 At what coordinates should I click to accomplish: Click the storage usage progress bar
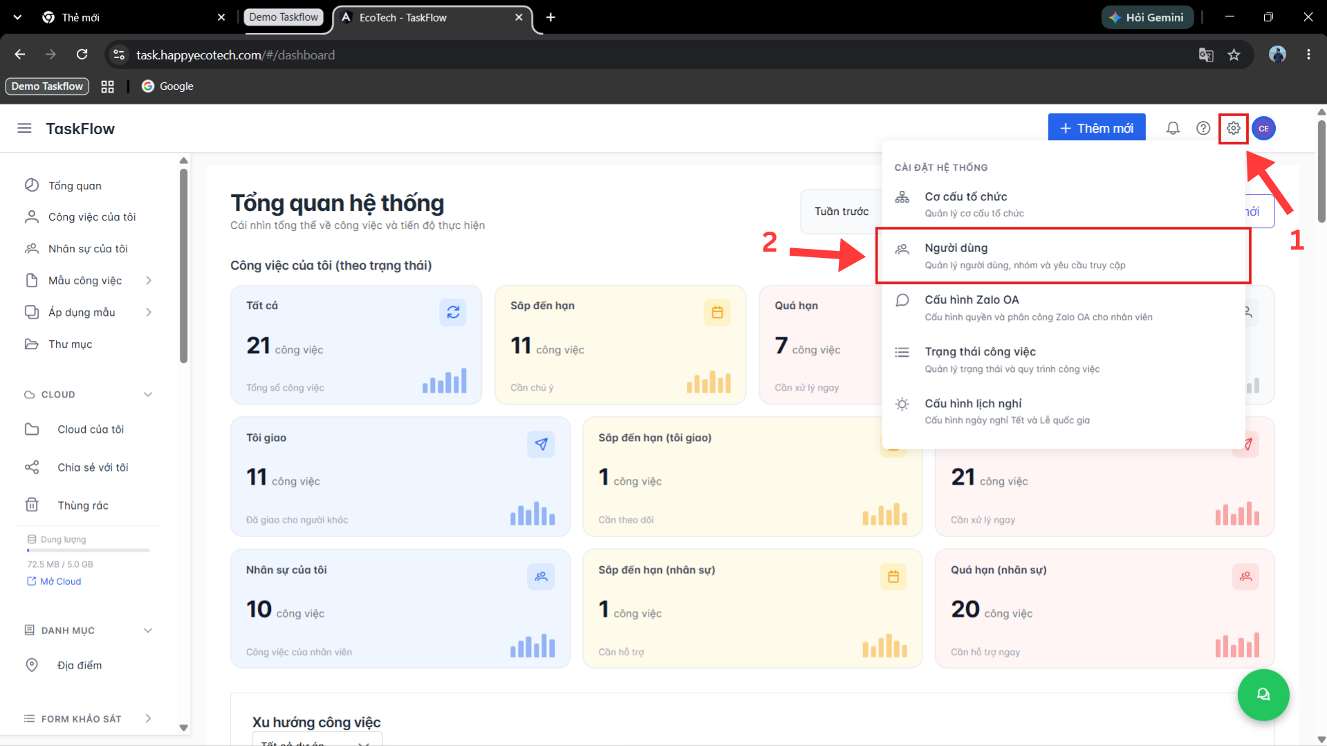(x=89, y=550)
